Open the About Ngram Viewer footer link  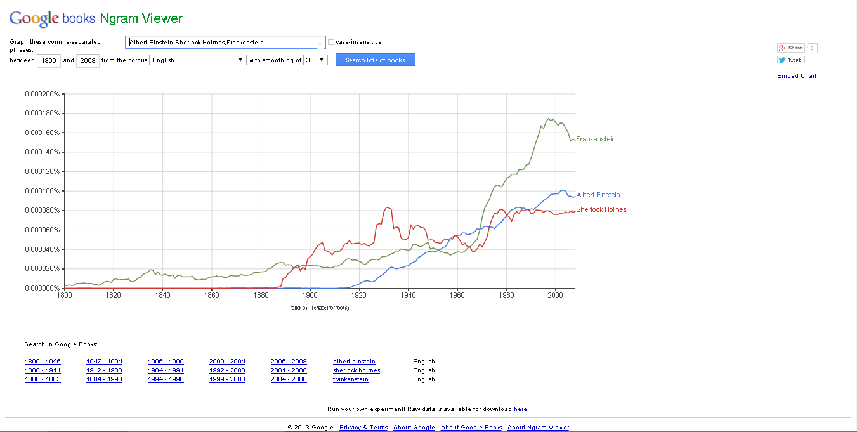(539, 428)
